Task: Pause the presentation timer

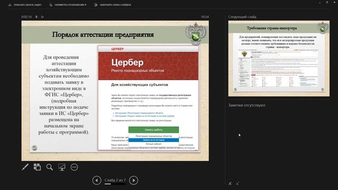Action: pos(36,17)
